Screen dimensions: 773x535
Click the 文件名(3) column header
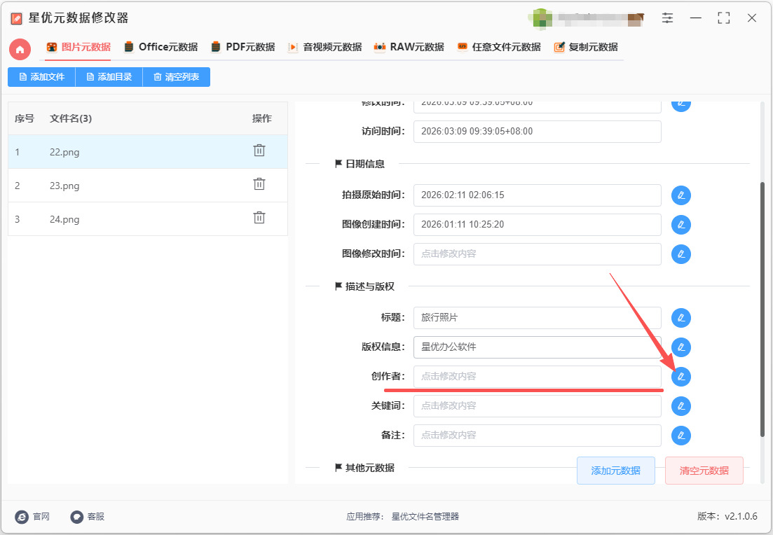71,119
